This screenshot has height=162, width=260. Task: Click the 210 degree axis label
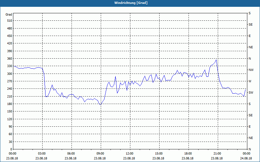click(10, 96)
